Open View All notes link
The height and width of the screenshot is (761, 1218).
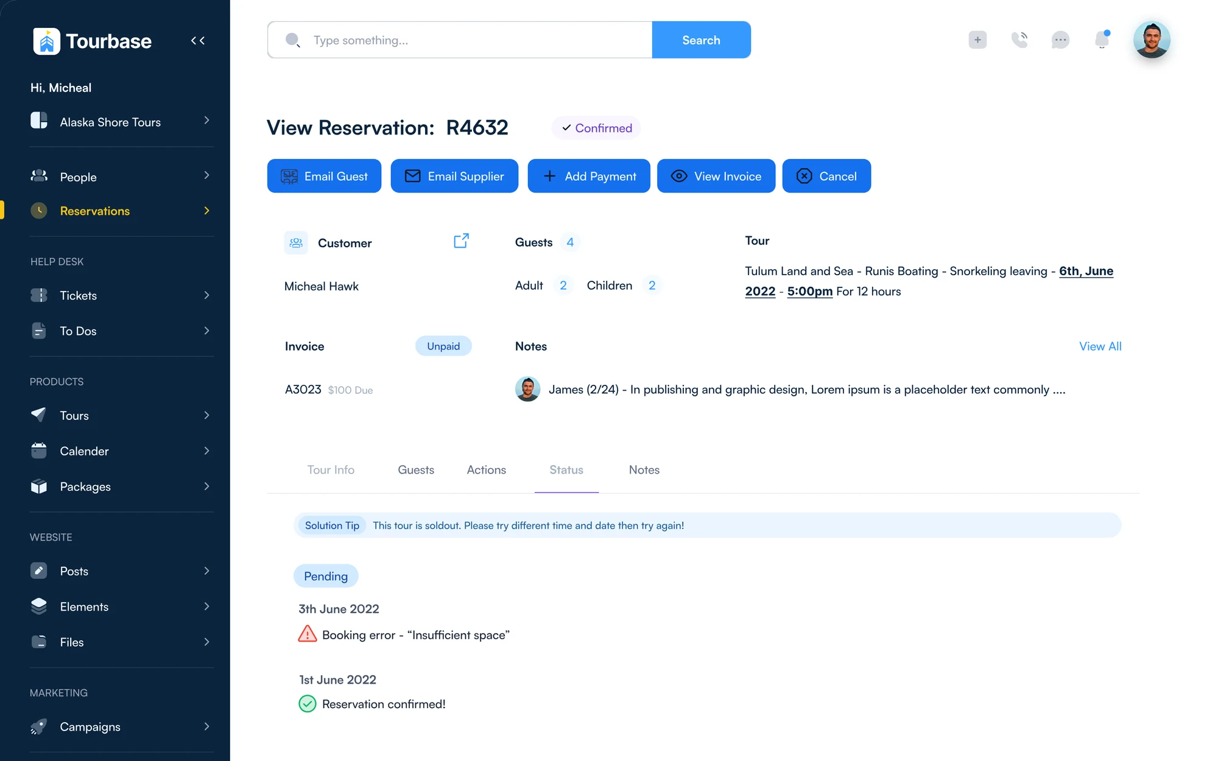point(1100,346)
